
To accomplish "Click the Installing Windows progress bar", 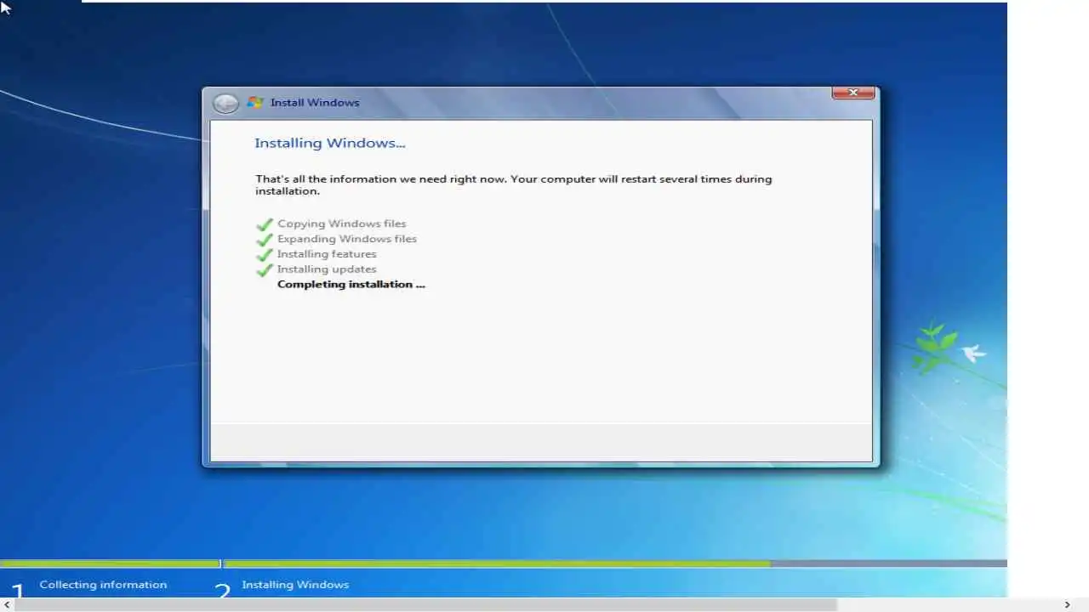I will (615, 564).
